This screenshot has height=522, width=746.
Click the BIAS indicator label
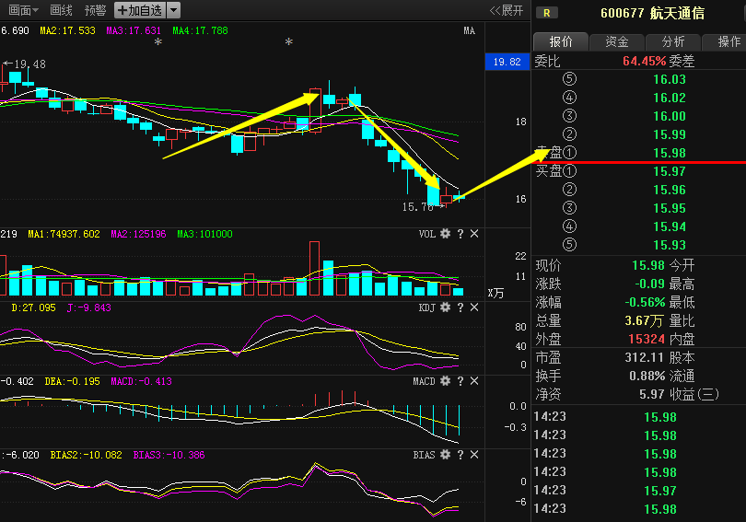(x=424, y=455)
